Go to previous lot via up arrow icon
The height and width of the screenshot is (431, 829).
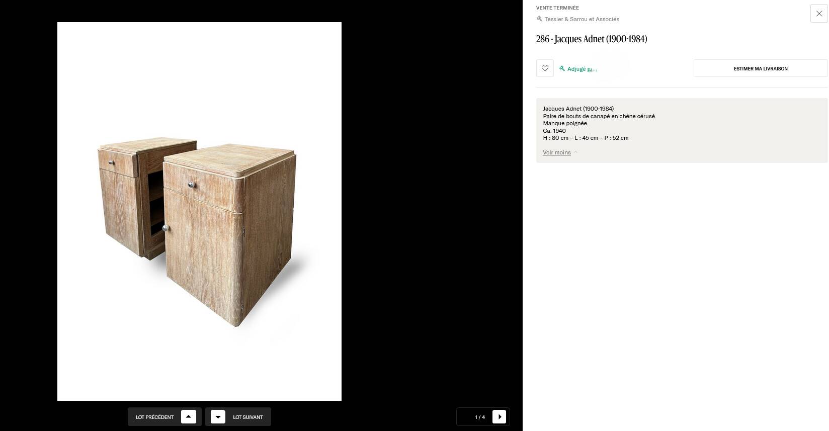188,417
